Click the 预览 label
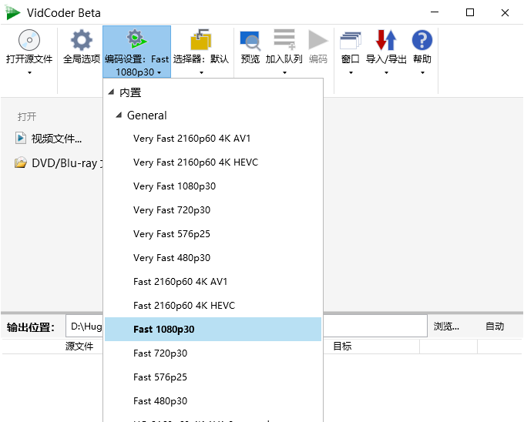 coord(250,59)
